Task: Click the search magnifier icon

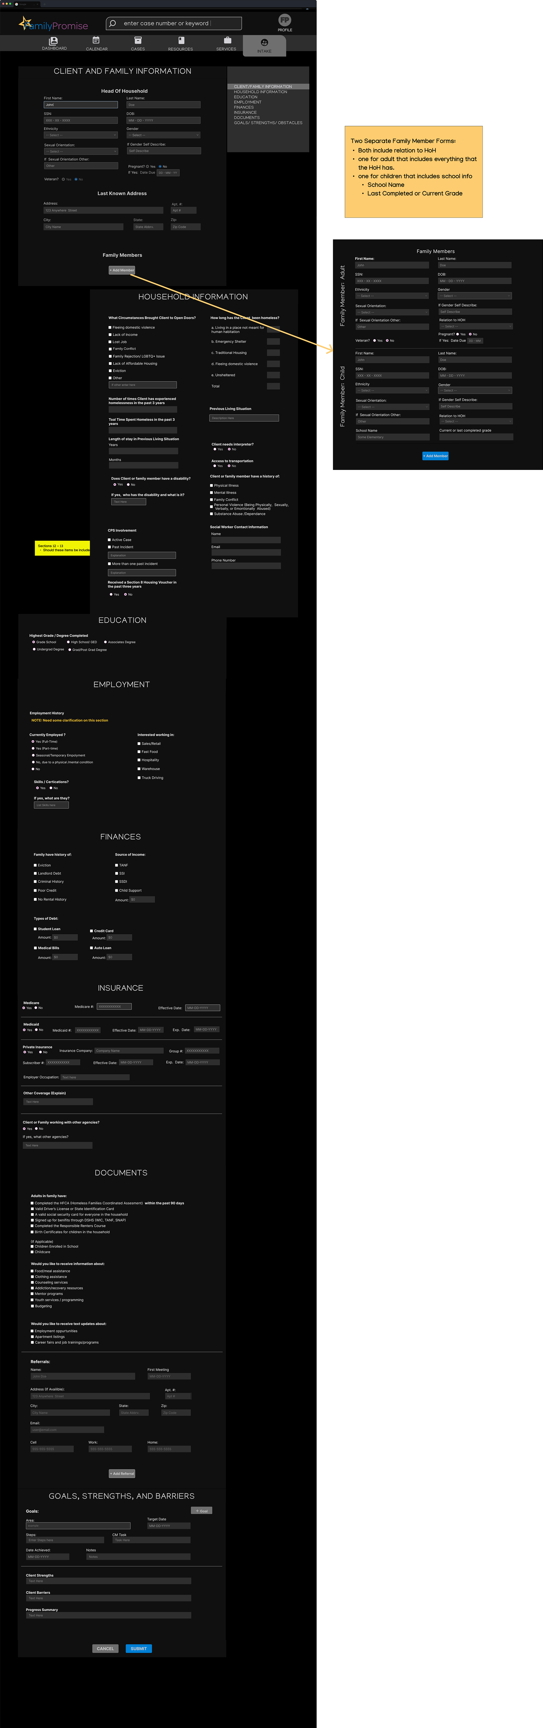Action: (113, 23)
